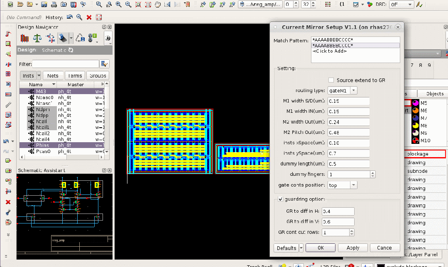448x267 pixels.
Task: Select the Zoom In magnifier icon
Action: click(x=119, y=4)
